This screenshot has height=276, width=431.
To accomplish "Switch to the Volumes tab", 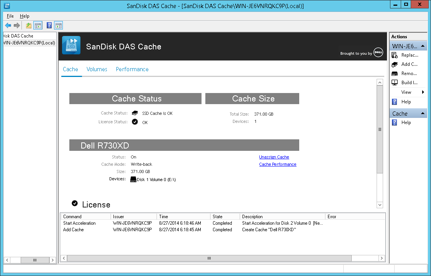I will pyautogui.click(x=97, y=69).
